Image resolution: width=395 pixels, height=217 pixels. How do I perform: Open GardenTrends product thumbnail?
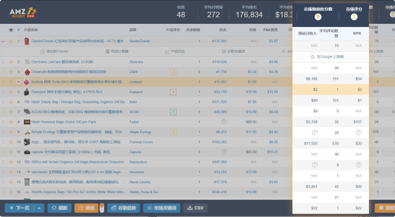[x=27, y=41]
